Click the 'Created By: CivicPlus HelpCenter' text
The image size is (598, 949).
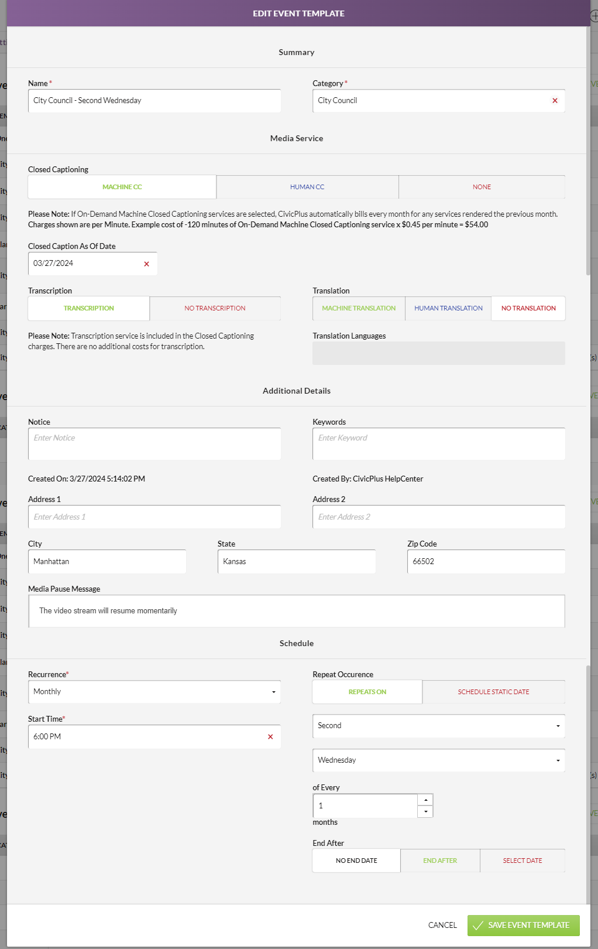click(x=367, y=479)
